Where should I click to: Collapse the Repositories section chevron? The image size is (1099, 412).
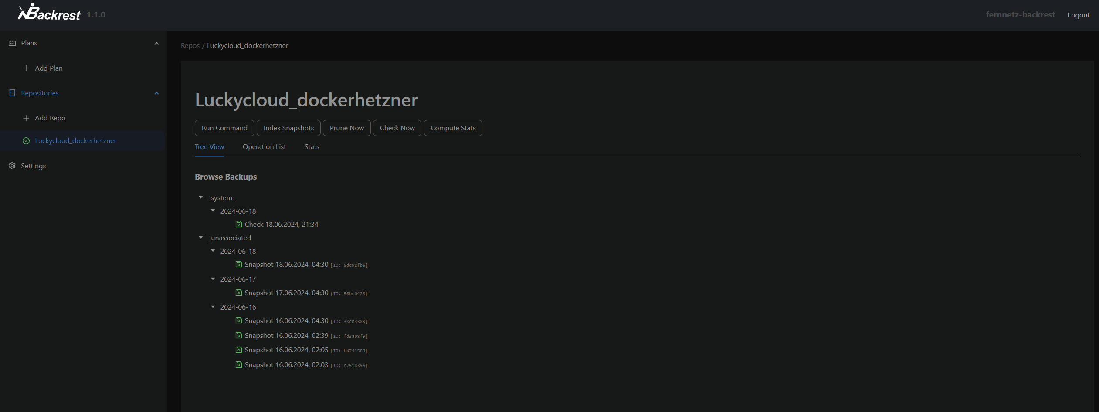(157, 93)
